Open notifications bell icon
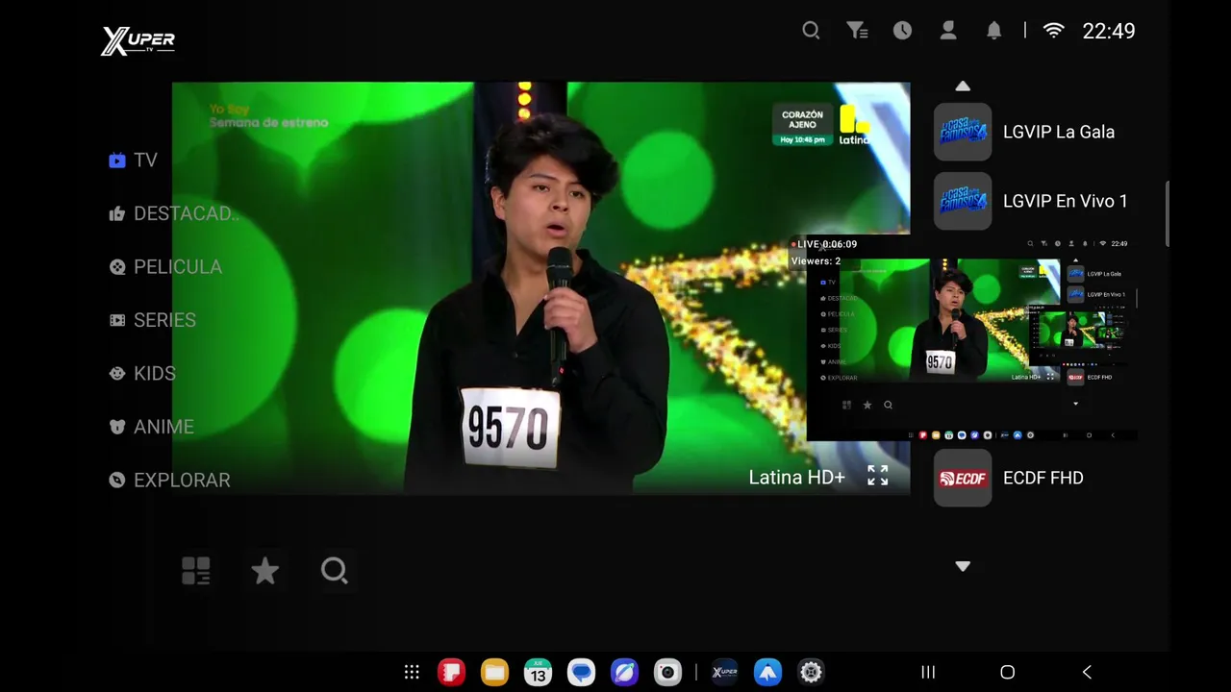 click(994, 31)
